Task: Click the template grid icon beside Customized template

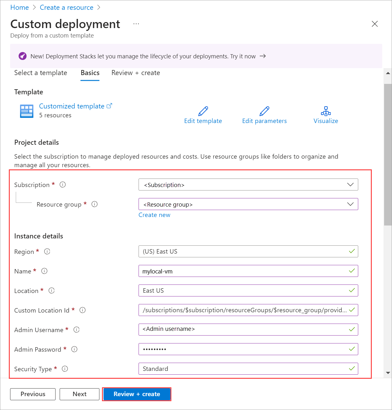Action: (x=27, y=111)
